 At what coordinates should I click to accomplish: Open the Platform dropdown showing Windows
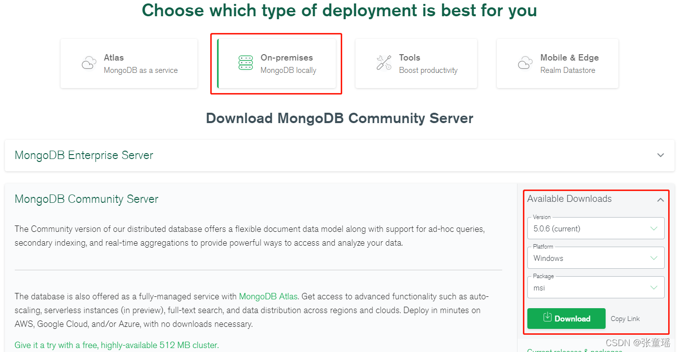[x=595, y=258]
